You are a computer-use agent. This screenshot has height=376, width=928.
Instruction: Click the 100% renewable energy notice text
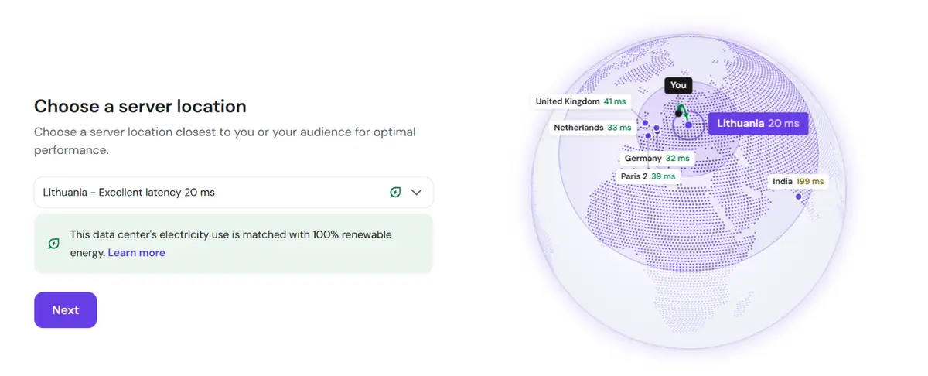point(230,244)
